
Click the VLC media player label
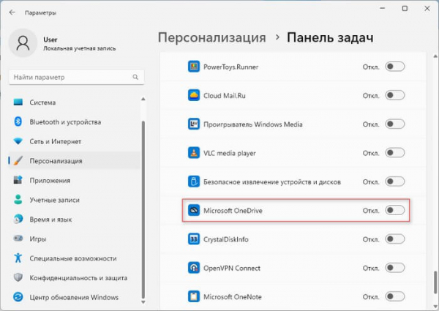click(230, 153)
